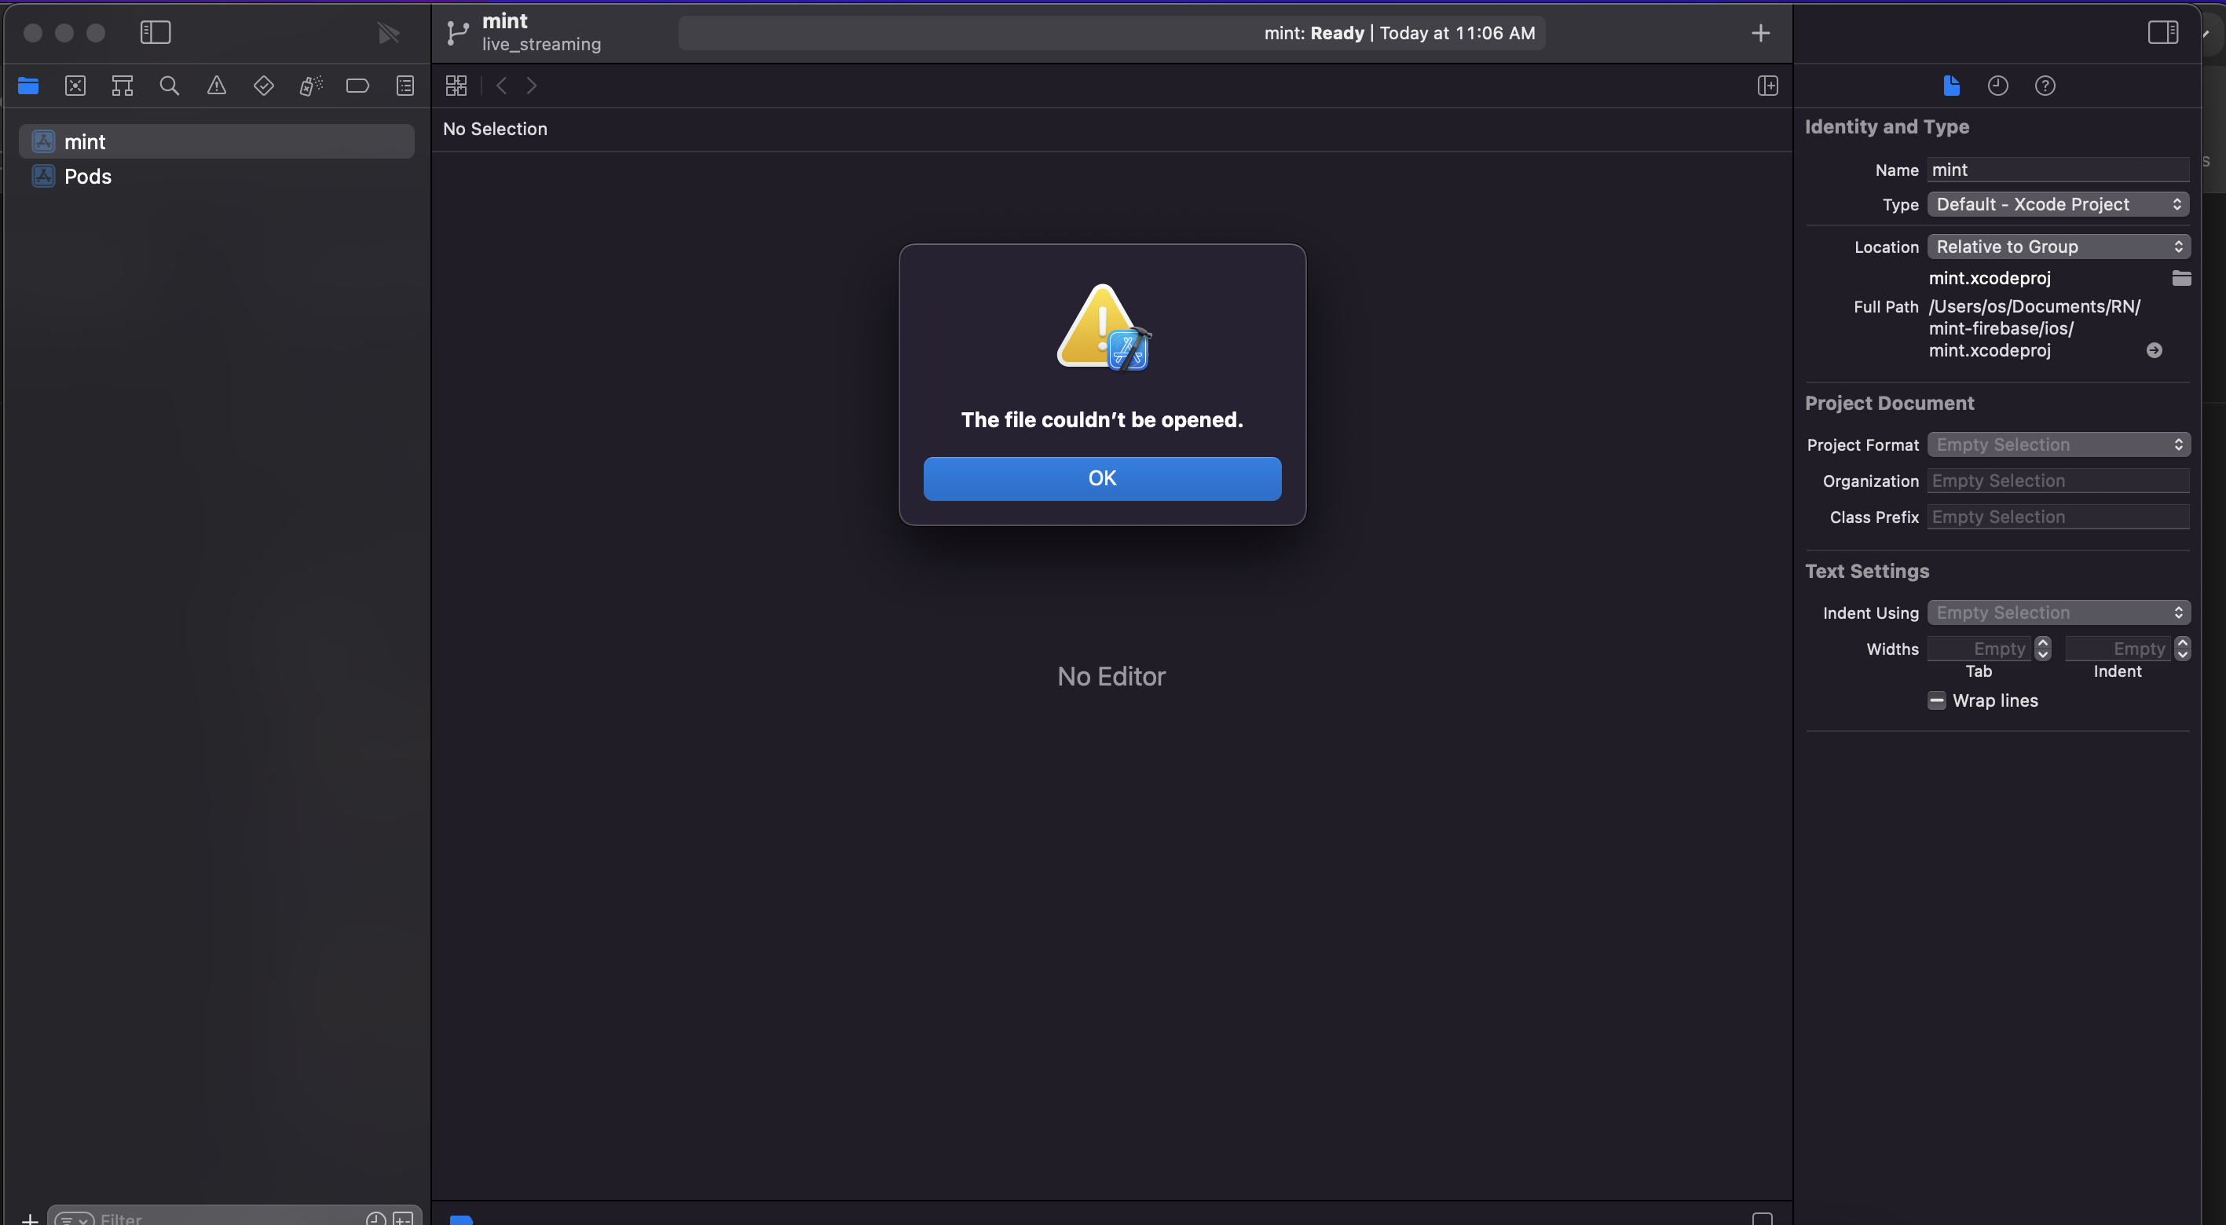Toggle the Wrap lines checkbox
The image size is (2226, 1225).
click(x=1936, y=700)
